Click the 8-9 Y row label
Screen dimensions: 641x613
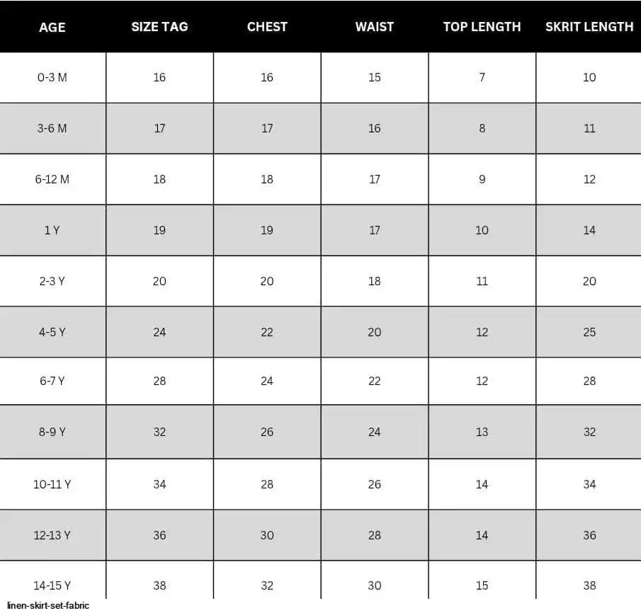pyautogui.click(x=52, y=432)
